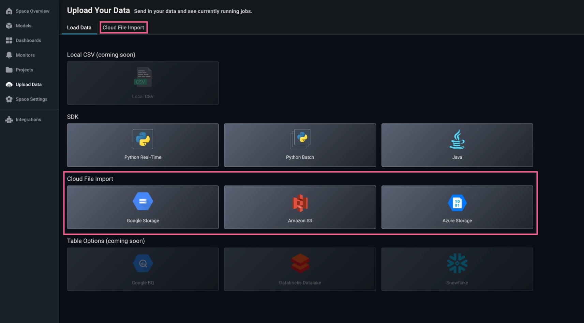Select Projects label in sidebar
Viewport: 584px width, 323px height.
click(25, 70)
